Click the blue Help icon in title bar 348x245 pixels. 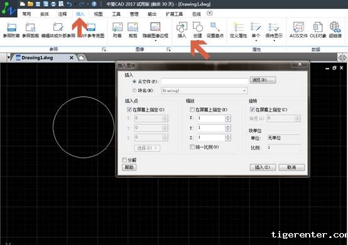94,4
